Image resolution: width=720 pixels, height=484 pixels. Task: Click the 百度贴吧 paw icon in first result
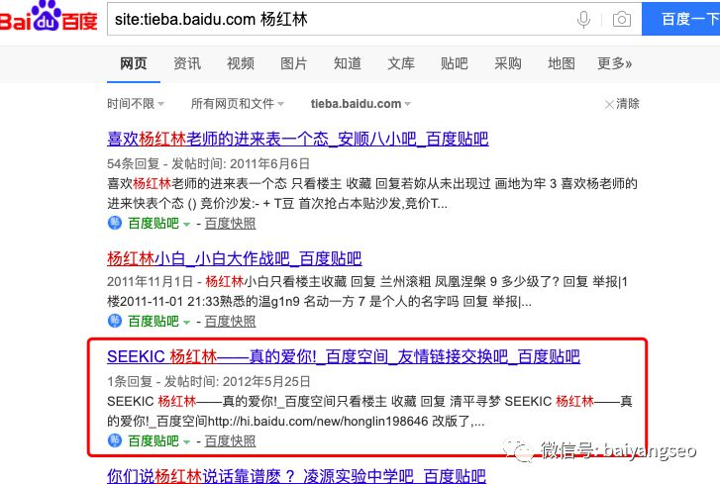click(x=114, y=224)
